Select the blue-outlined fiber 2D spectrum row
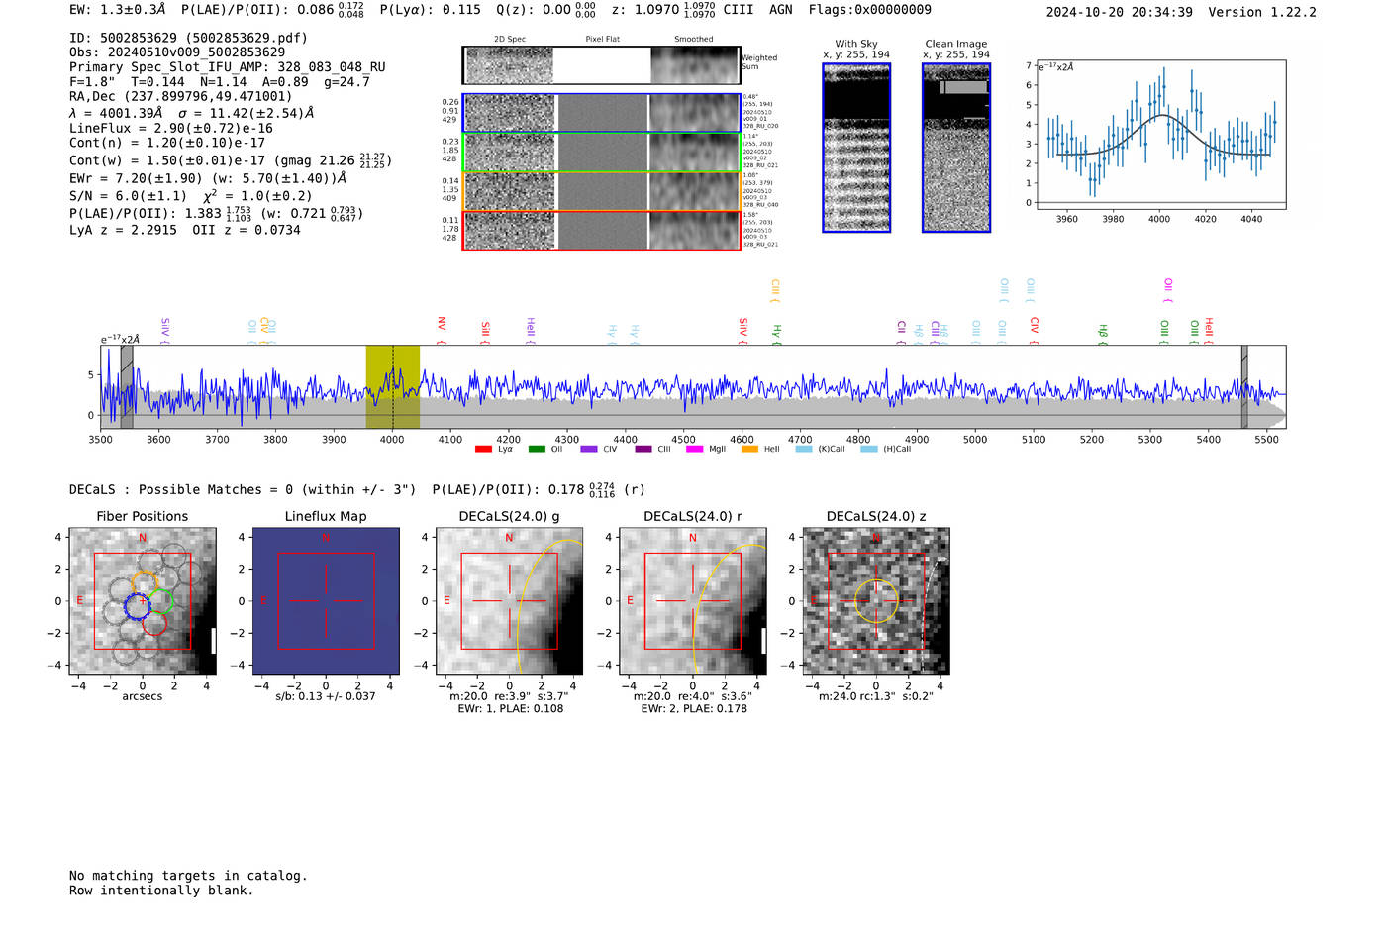The image size is (1386, 944). (x=601, y=113)
